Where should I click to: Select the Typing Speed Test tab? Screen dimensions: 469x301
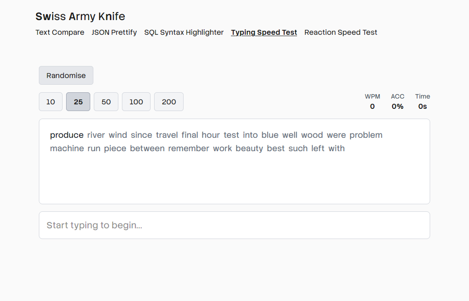(x=264, y=32)
